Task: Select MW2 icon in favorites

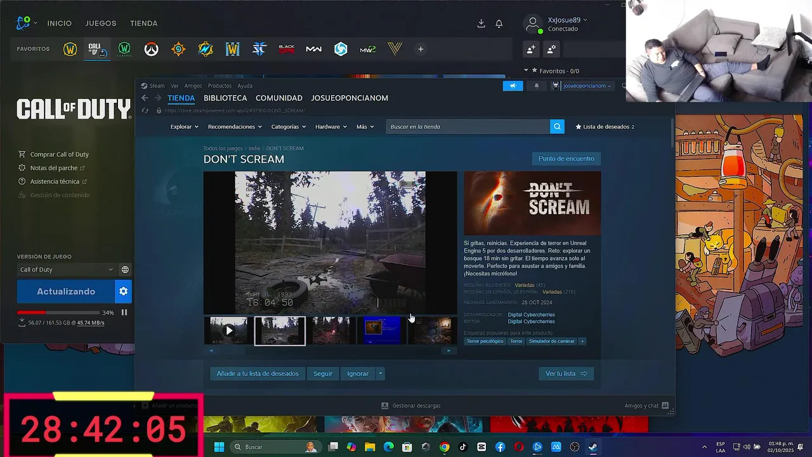Action: point(368,49)
